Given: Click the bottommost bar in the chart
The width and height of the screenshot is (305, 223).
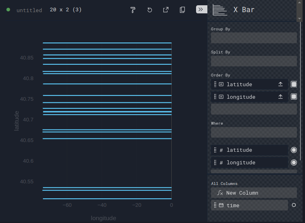Looking at the screenshot, I should 107,198.
